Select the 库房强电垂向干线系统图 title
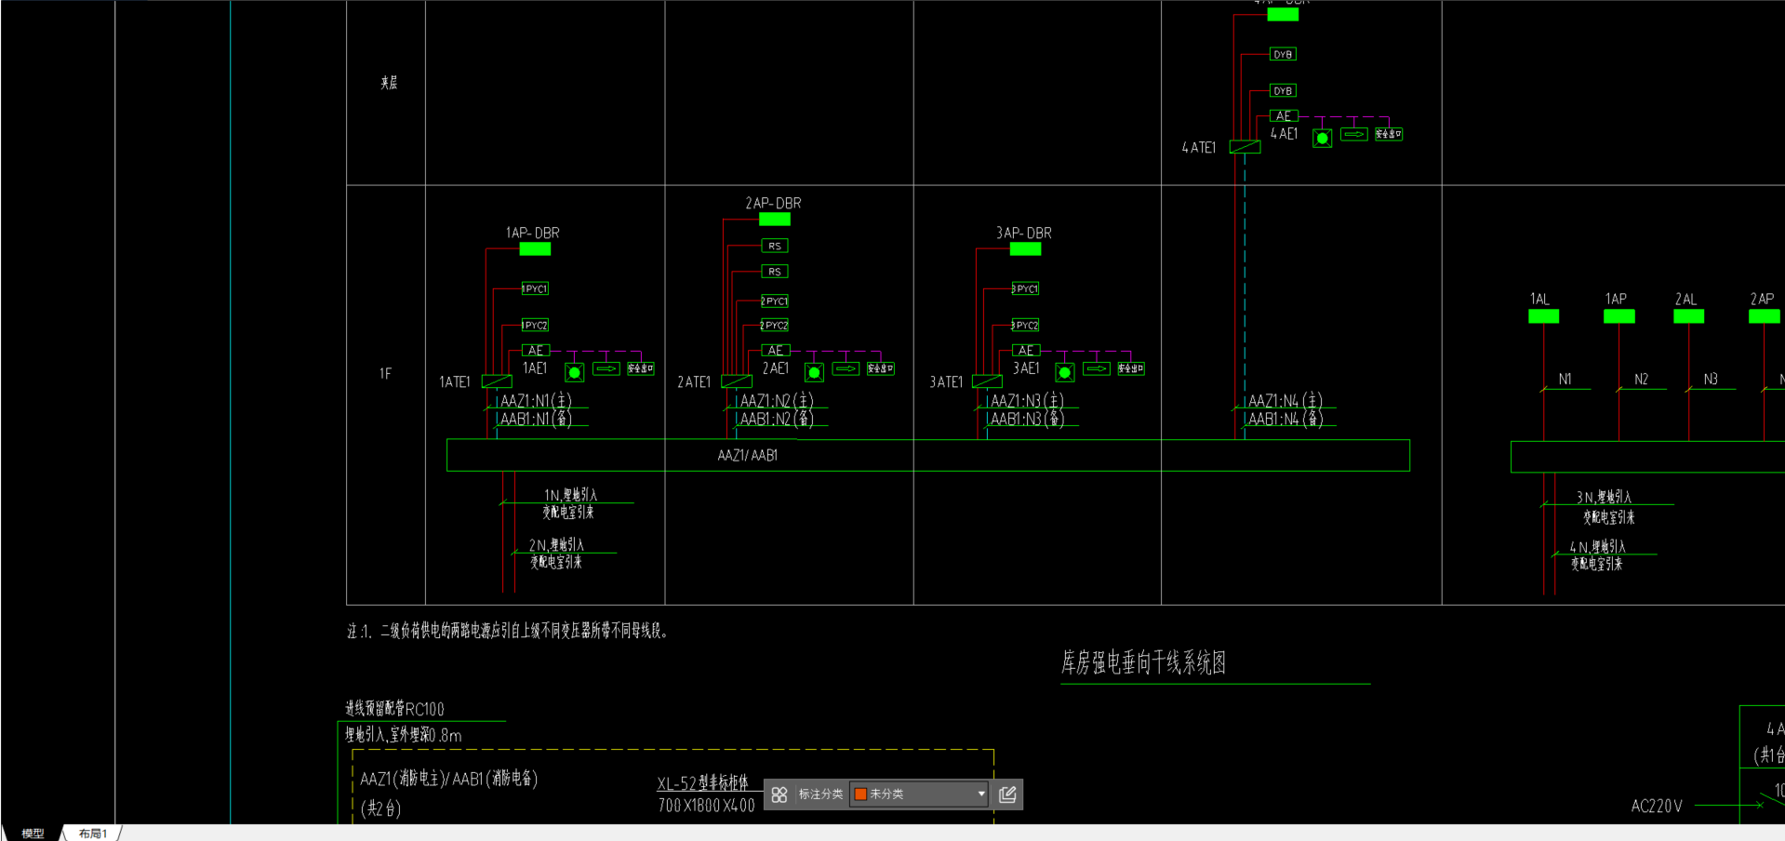This screenshot has height=841, width=1785. pos(1143,662)
